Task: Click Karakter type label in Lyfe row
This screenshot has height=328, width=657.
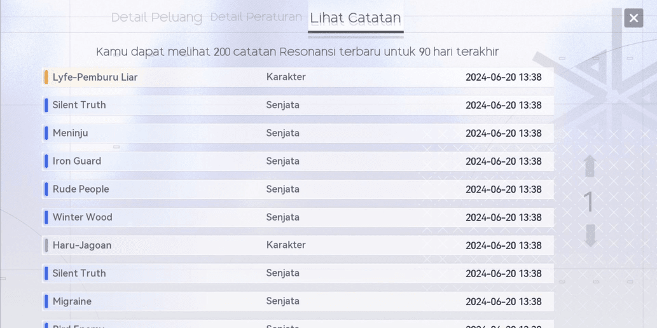Action: tap(286, 77)
